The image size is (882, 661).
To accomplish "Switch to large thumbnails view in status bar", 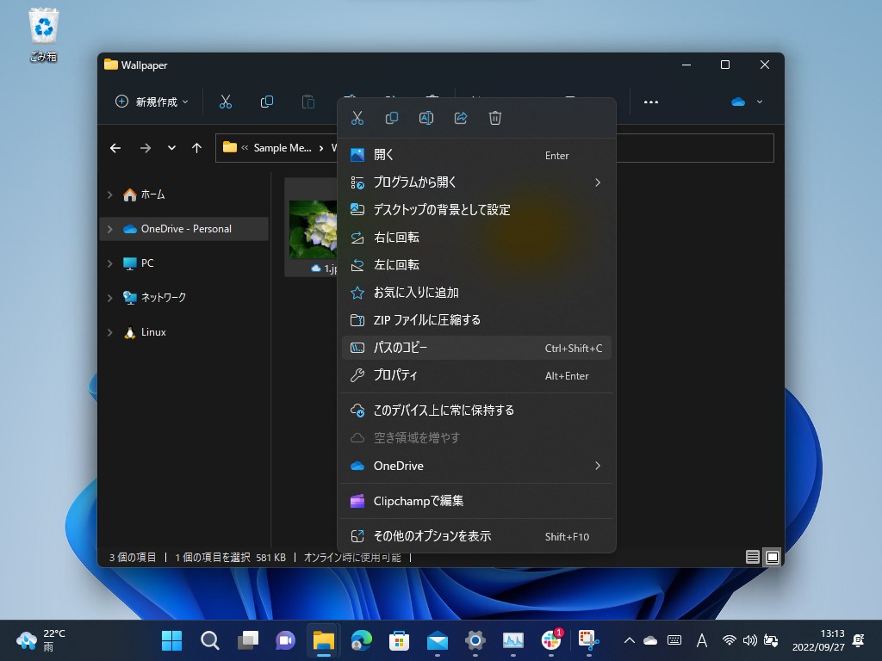I will [x=772, y=557].
